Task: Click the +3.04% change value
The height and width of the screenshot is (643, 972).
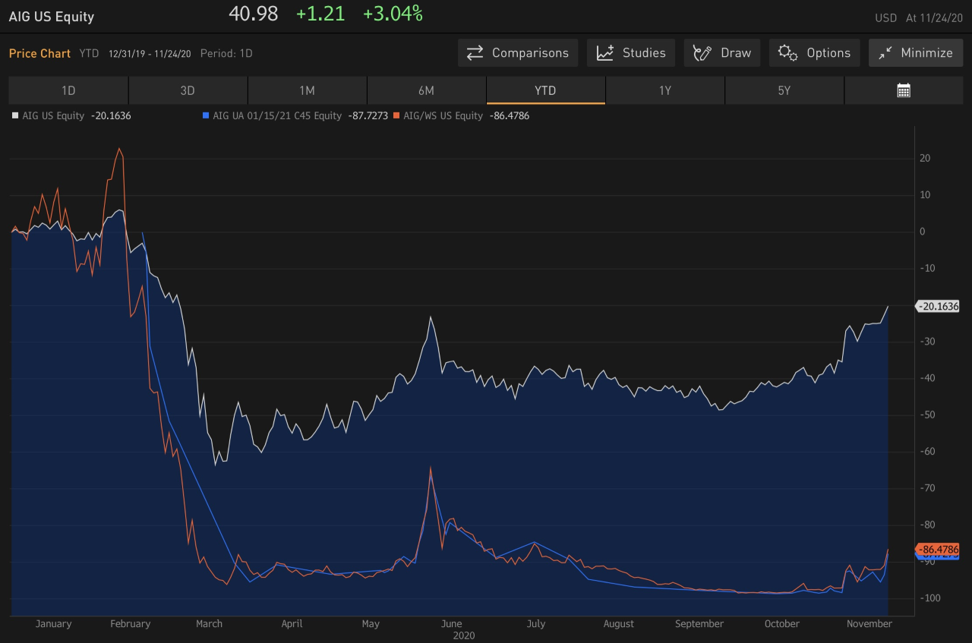Action: click(393, 14)
